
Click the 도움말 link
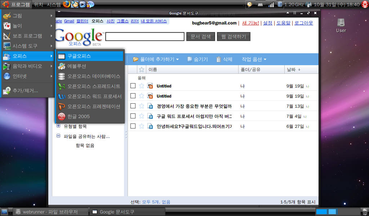[283, 23]
